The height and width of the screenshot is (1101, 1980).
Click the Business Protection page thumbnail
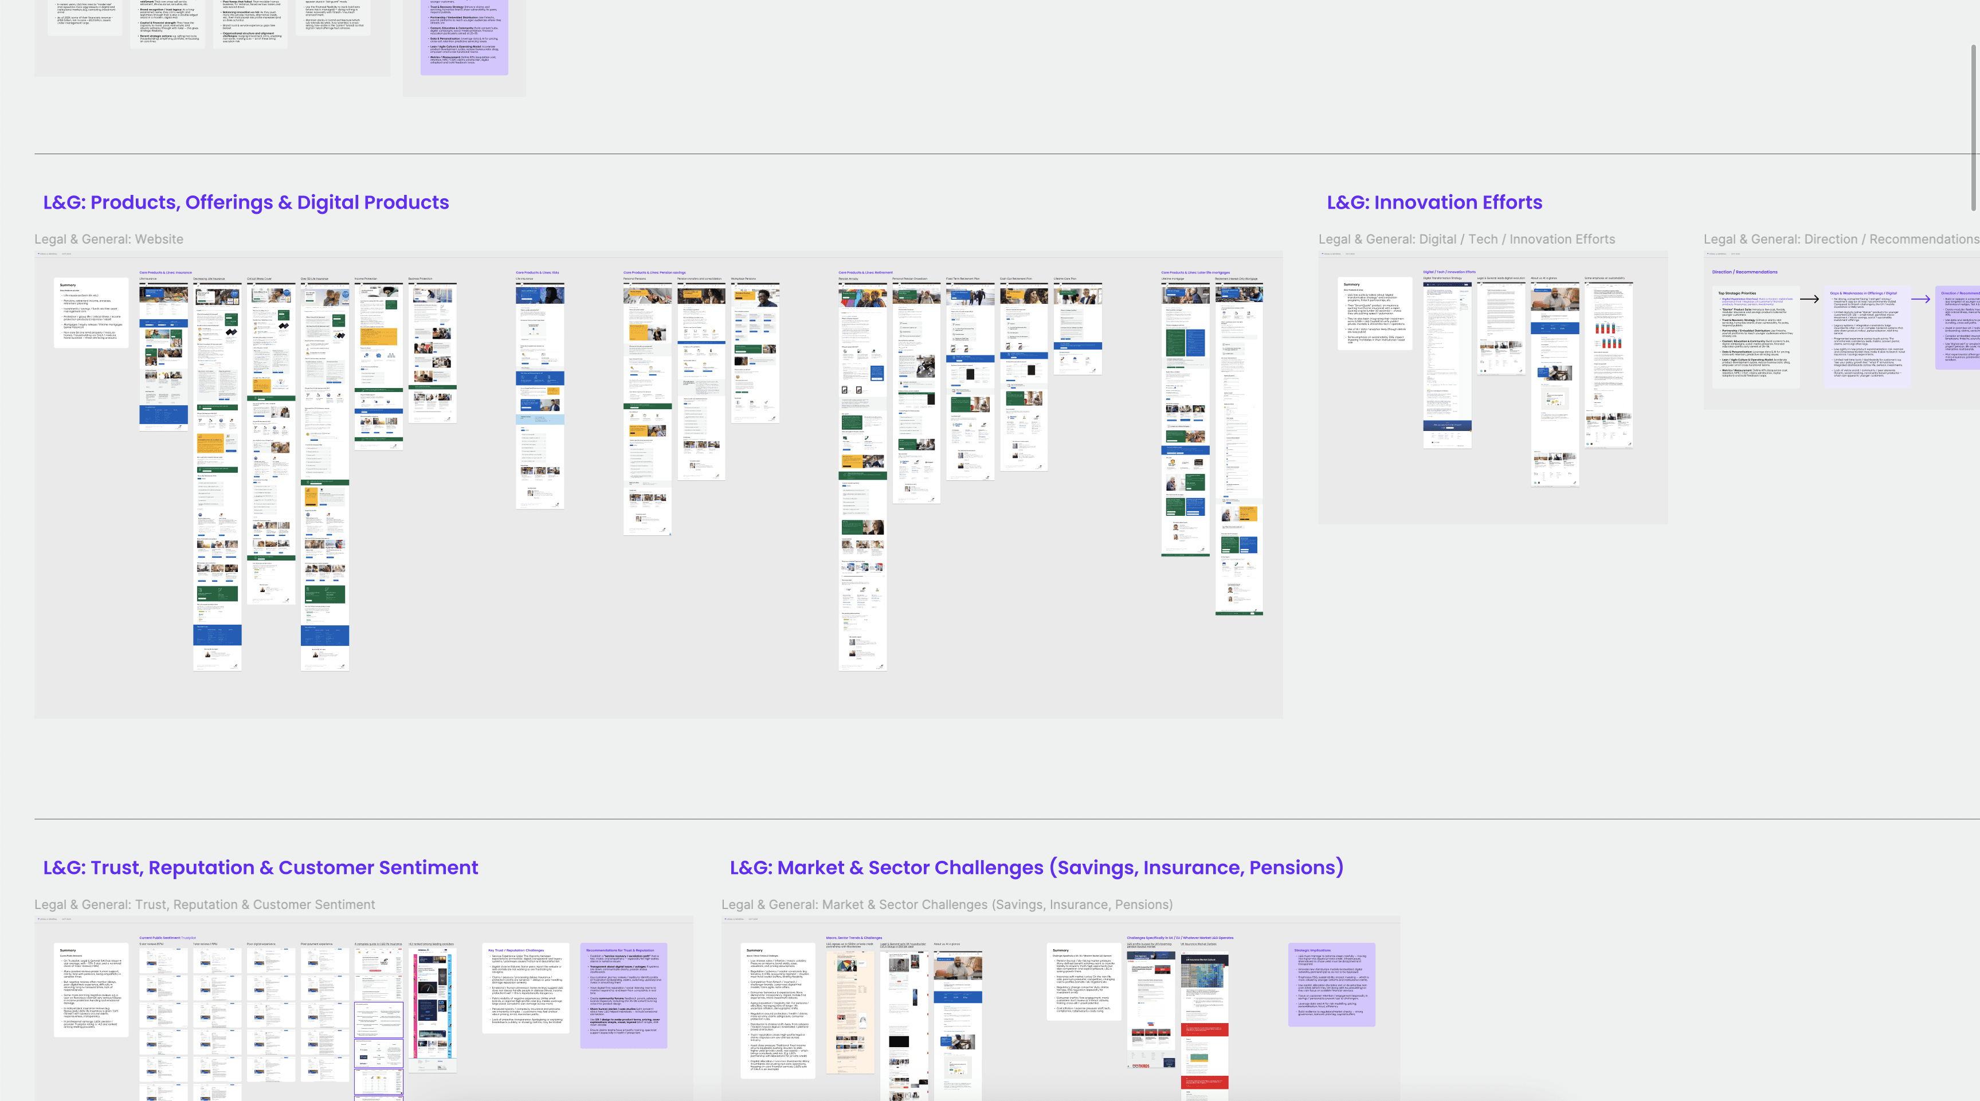[x=432, y=353]
